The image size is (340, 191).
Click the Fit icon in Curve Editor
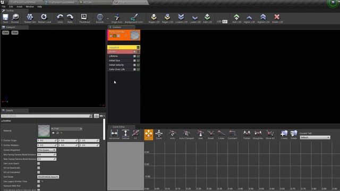pyautogui.click(x=135, y=134)
